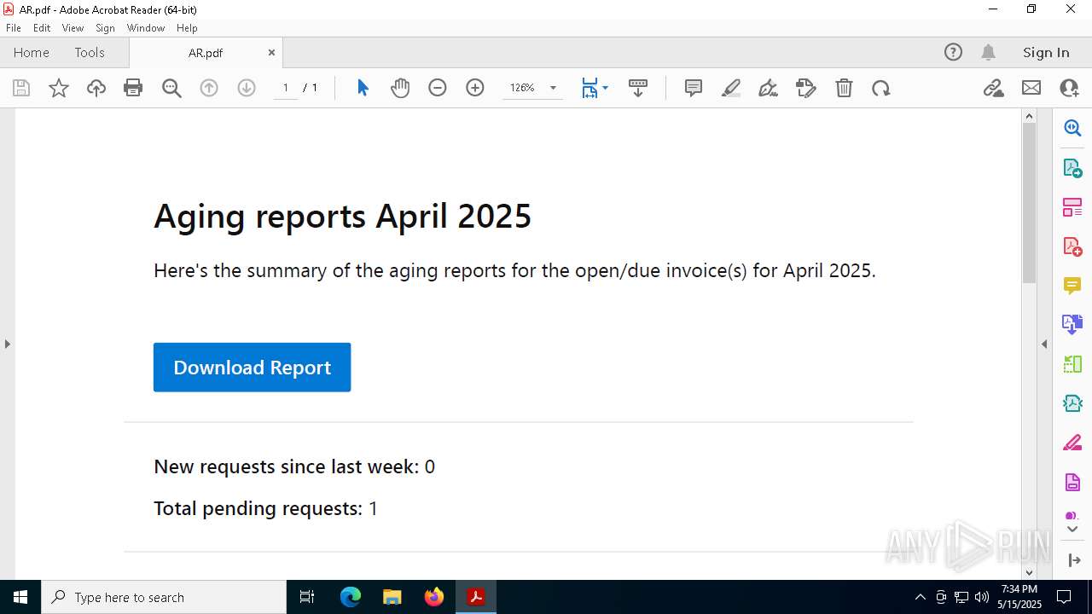This screenshot has width=1092, height=614.
Task: Open the Window menu
Action: [x=146, y=28]
